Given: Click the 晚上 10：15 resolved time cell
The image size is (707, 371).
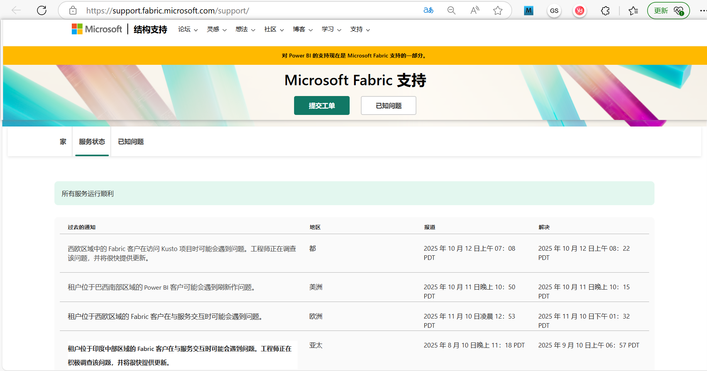Looking at the screenshot, I should tap(584, 292).
